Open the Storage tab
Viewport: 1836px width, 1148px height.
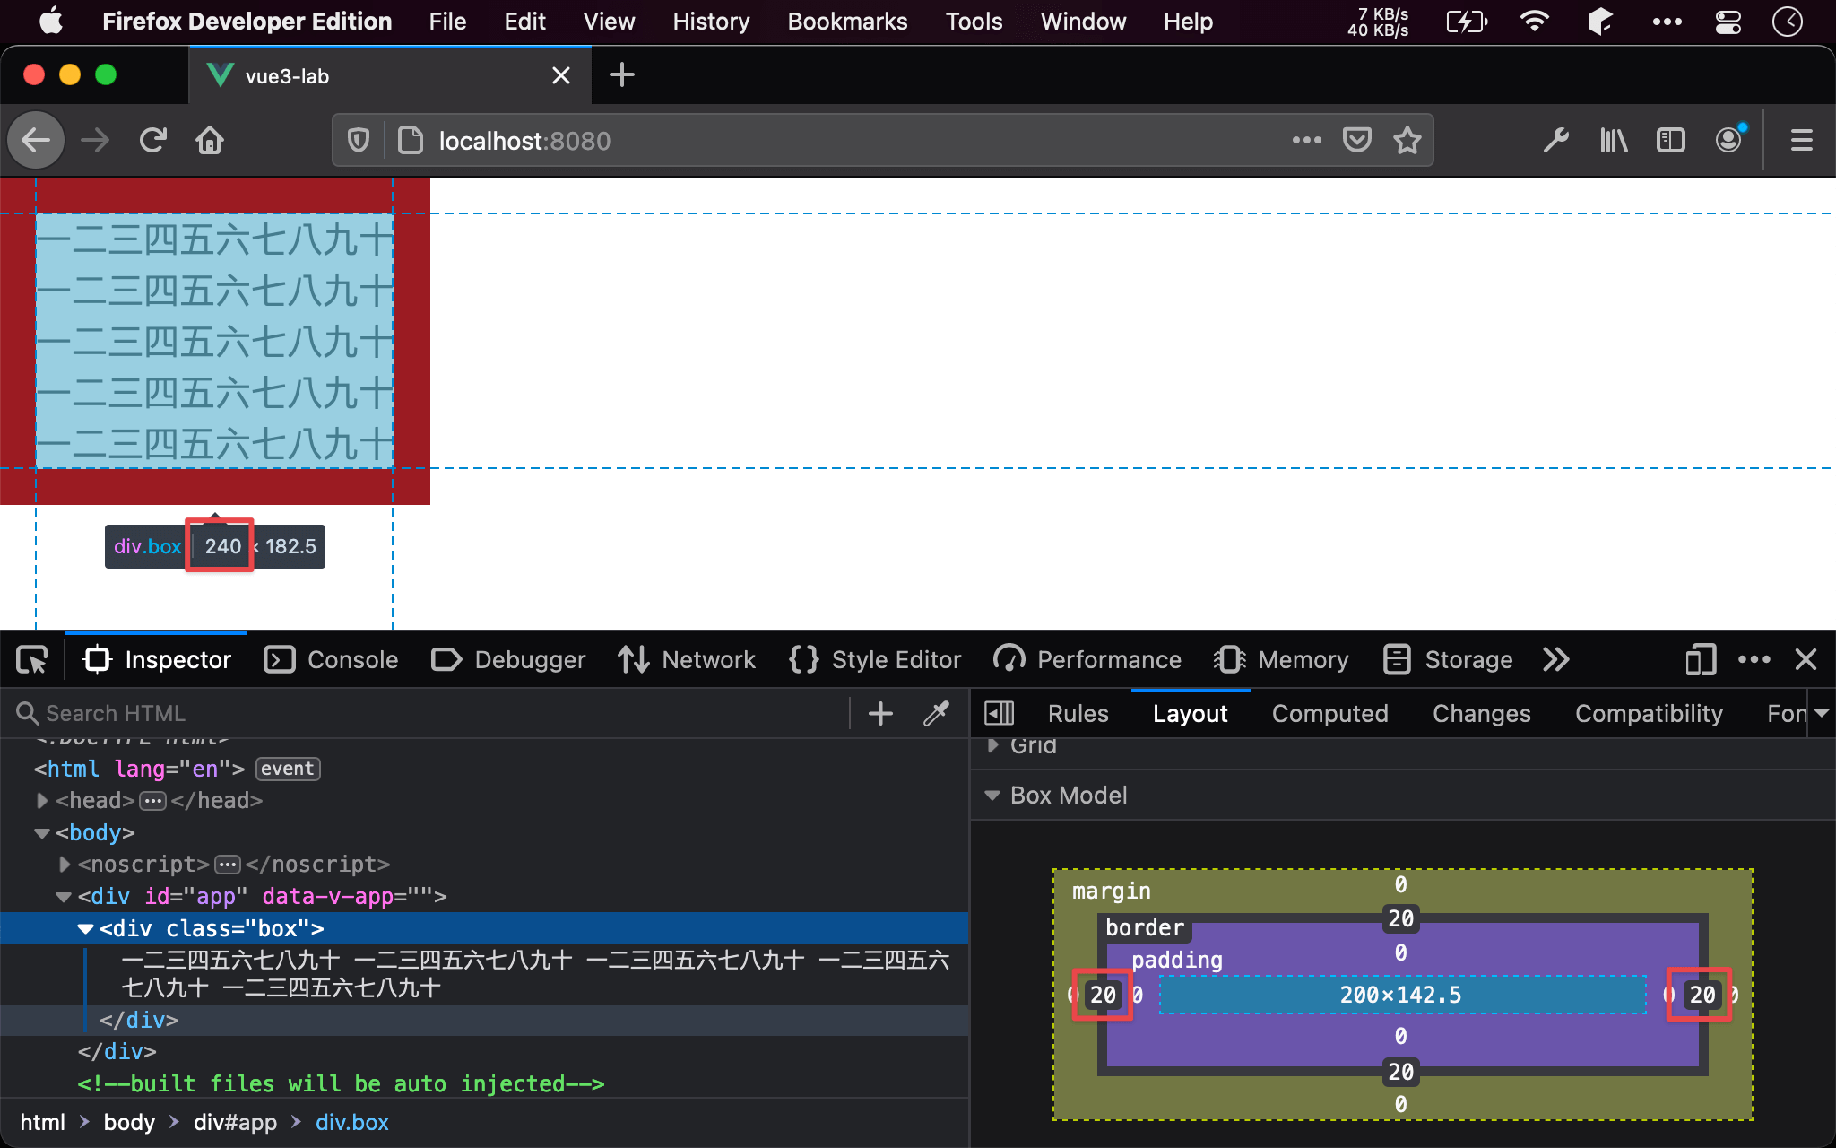(1448, 660)
